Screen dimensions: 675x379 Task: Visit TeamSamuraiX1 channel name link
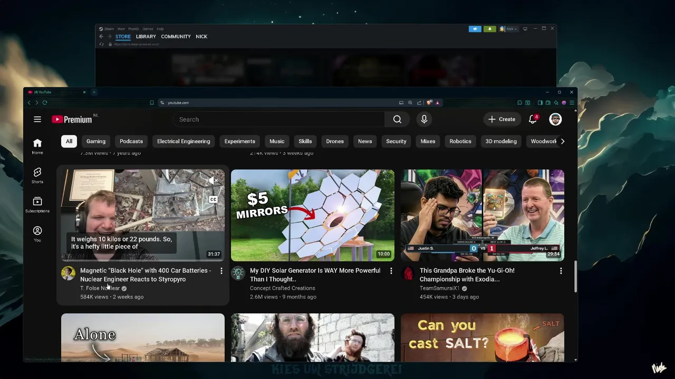pyautogui.click(x=440, y=288)
